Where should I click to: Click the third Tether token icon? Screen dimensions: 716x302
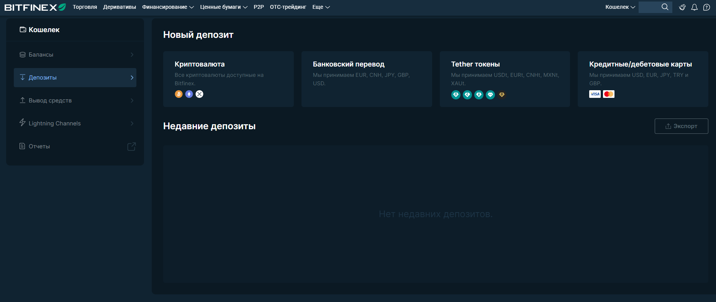[479, 95]
